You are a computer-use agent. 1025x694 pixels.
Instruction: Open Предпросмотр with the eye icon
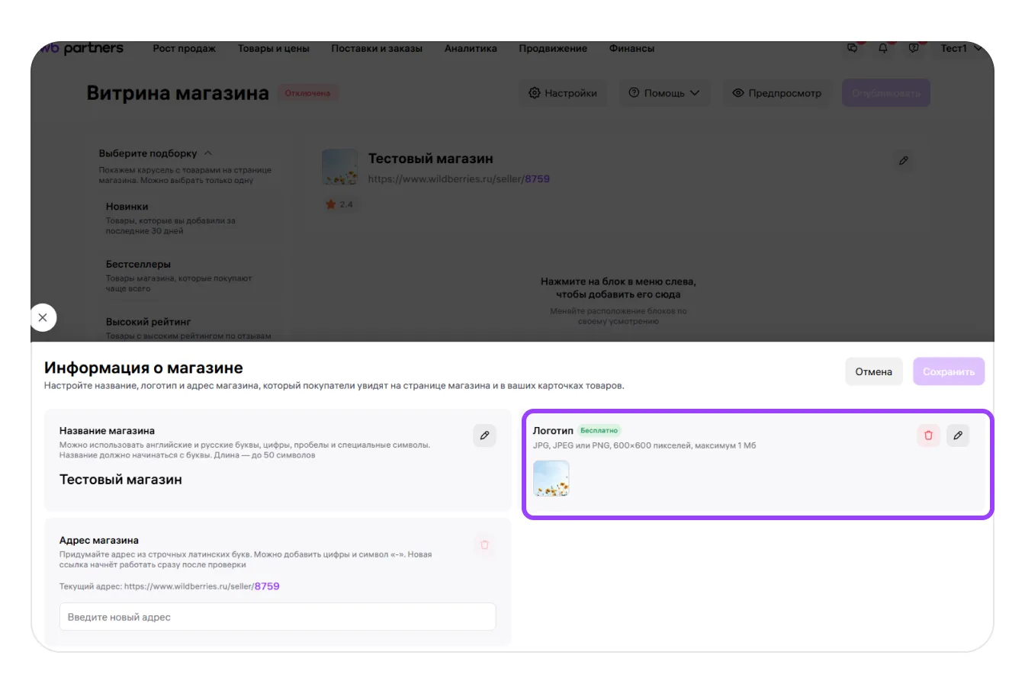pyautogui.click(x=776, y=93)
